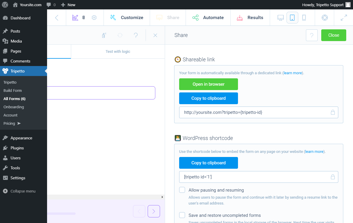This screenshot has height=223, width=353.
Task: Open the Pages menu
Action: [x=24, y=51]
